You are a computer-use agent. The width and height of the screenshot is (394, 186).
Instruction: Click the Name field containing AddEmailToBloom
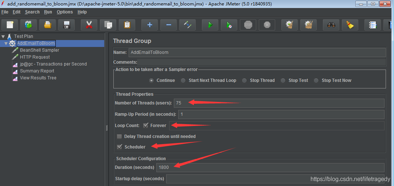[x=257, y=52]
